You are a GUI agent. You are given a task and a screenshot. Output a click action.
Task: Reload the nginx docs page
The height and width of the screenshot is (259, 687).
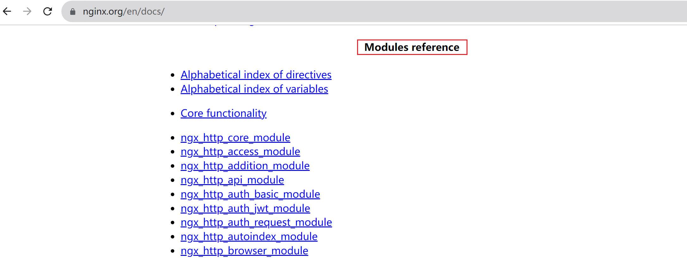click(x=48, y=12)
